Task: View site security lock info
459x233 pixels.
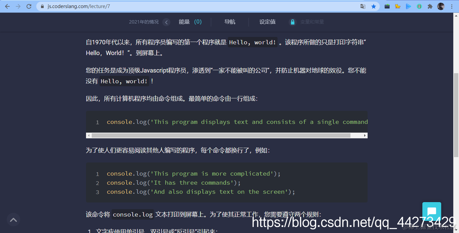Action: pyautogui.click(x=42, y=6)
